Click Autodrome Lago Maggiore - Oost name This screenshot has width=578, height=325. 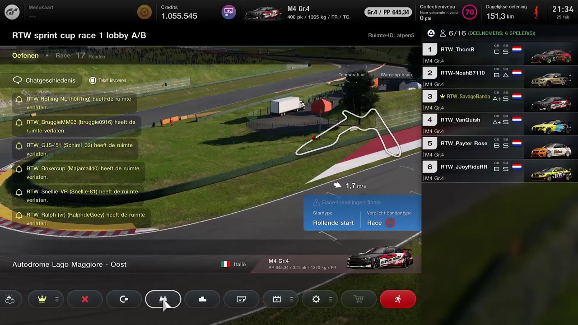[70, 264]
